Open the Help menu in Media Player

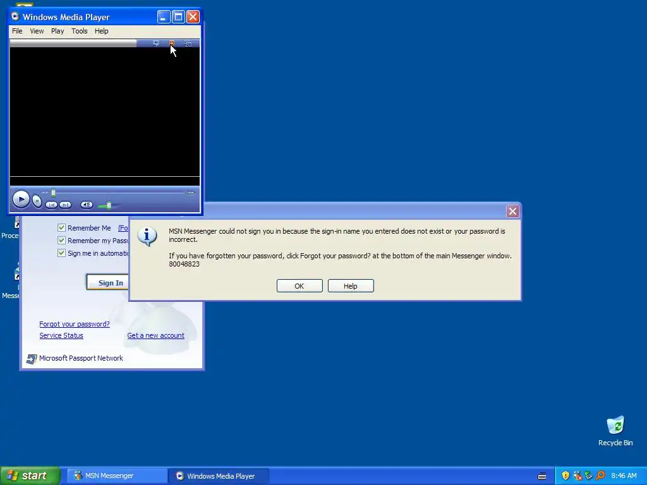pyautogui.click(x=102, y=31)
